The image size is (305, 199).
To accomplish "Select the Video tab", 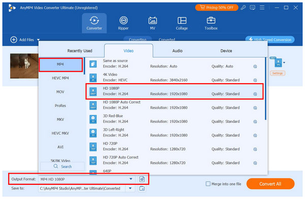I will 129,51.
